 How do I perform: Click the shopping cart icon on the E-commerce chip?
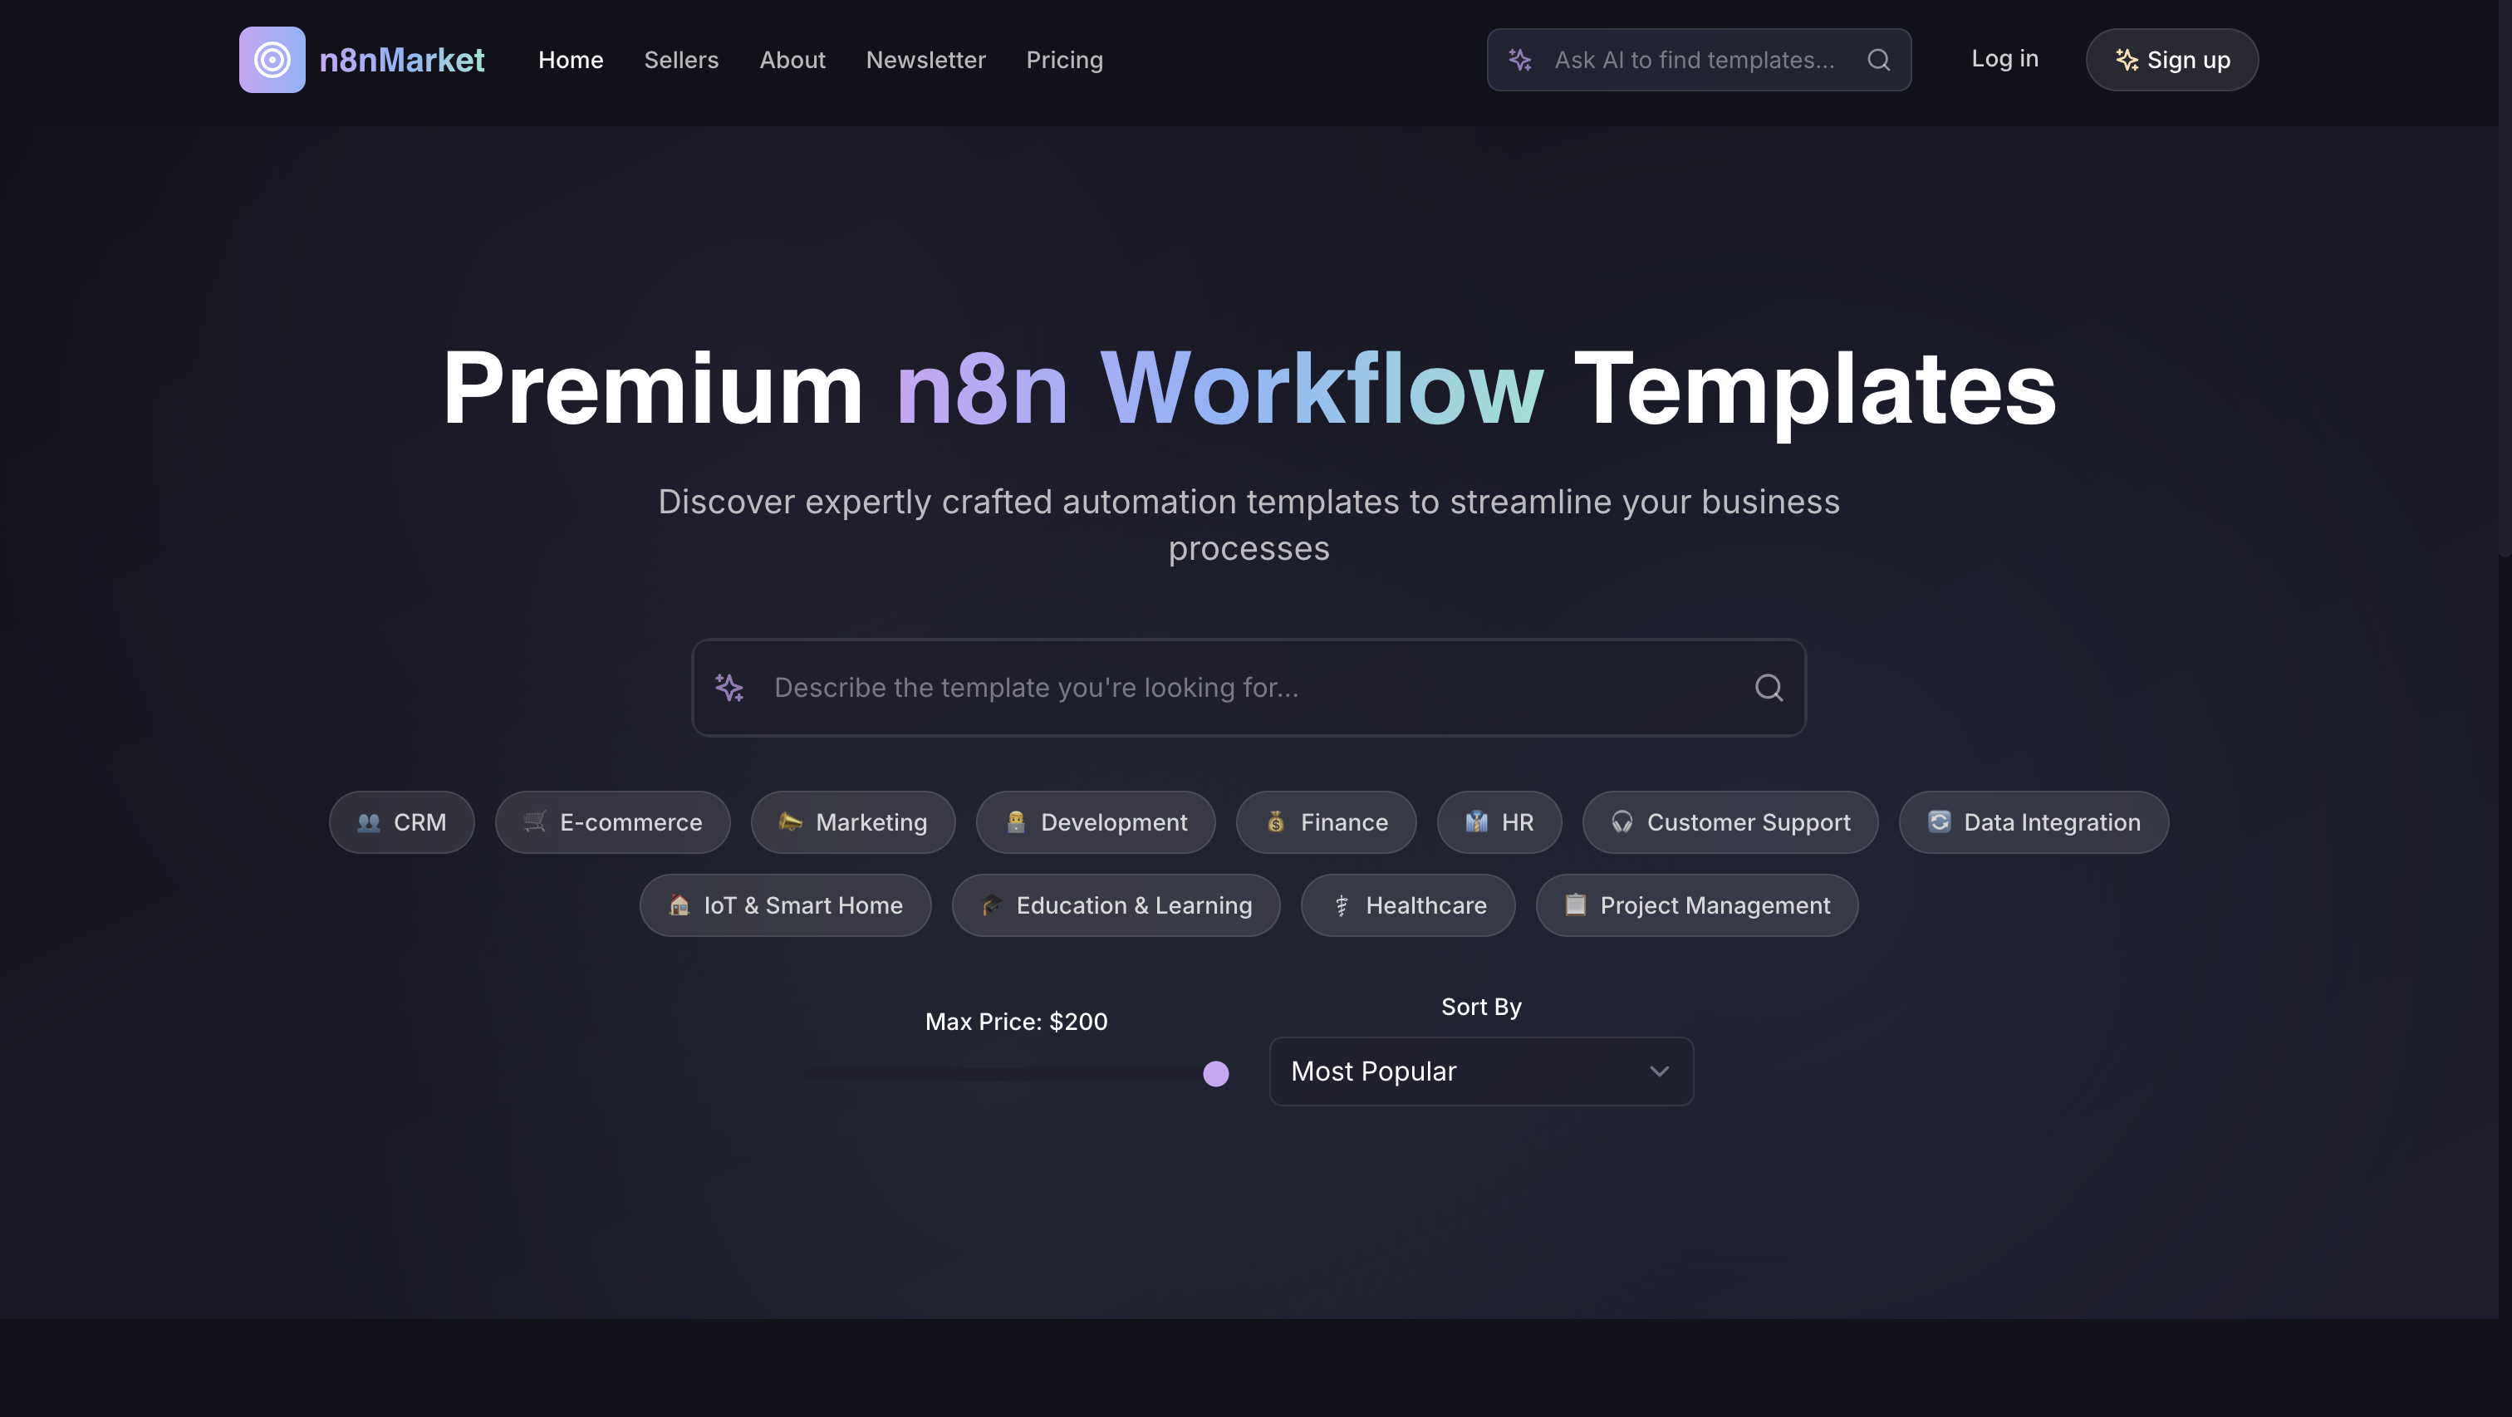tap(532, 822)
